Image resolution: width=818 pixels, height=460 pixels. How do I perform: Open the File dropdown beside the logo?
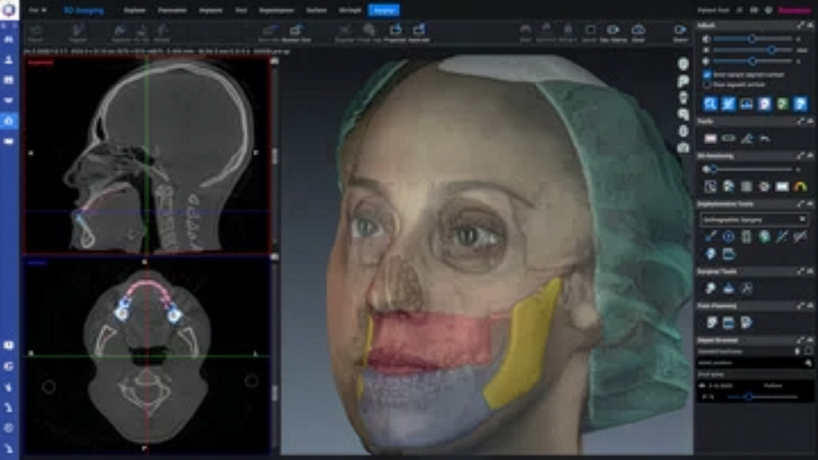(39, 10)
